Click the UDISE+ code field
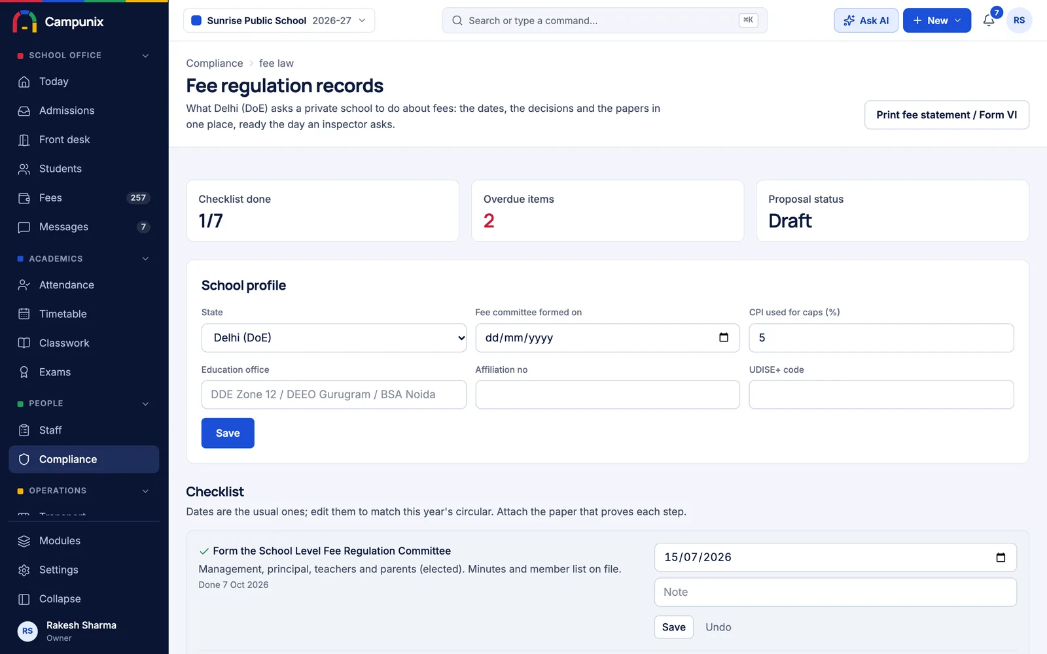Screen dimensions: 1047x654 [881, 394]
